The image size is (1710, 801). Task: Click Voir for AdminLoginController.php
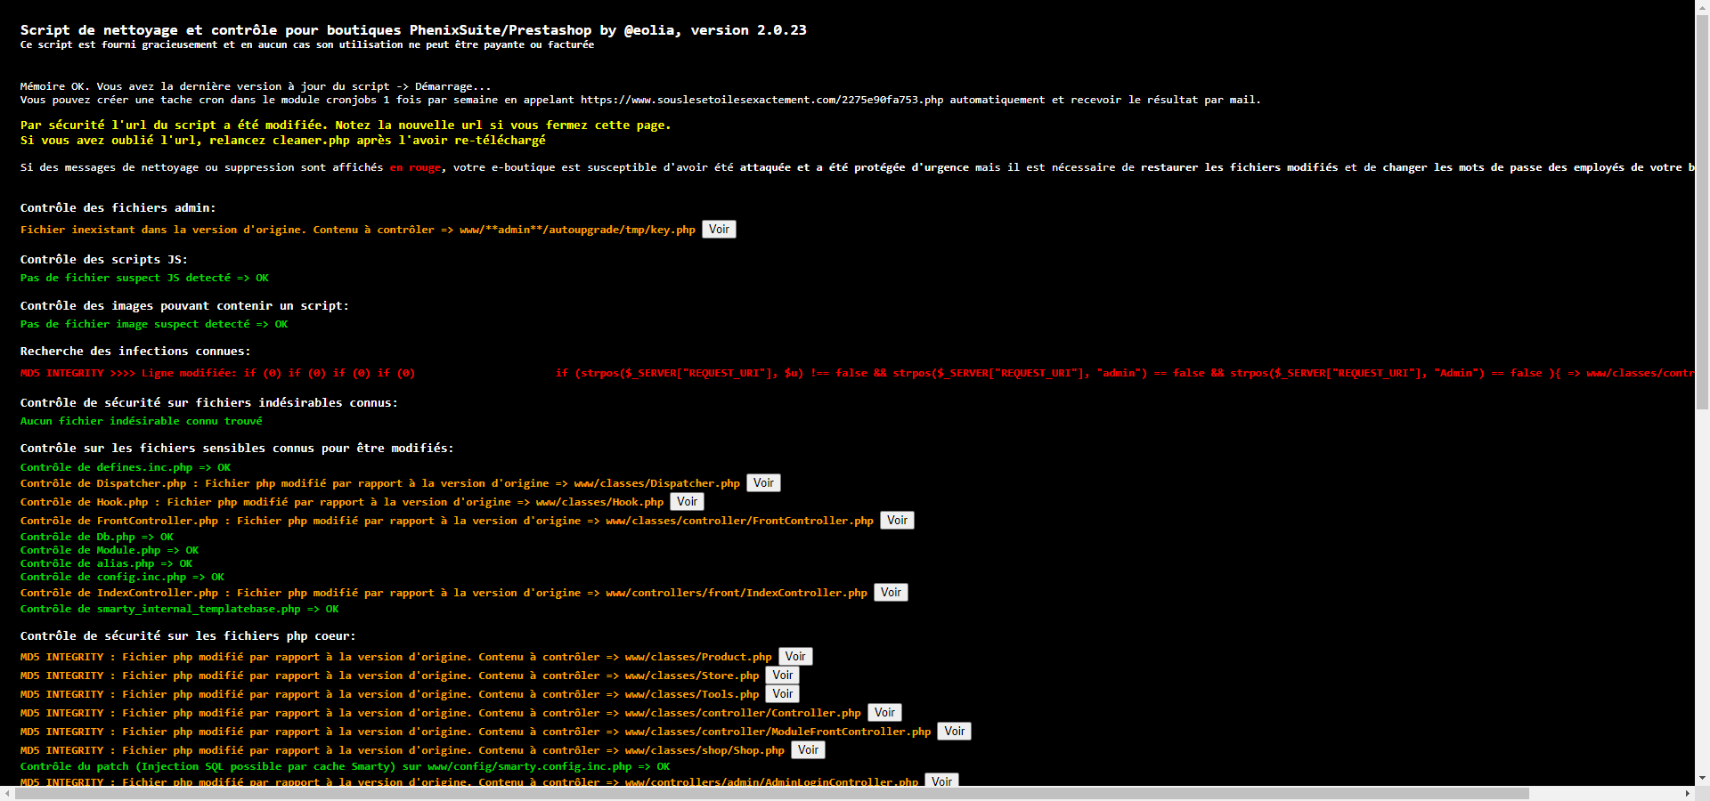click(941, 781)
